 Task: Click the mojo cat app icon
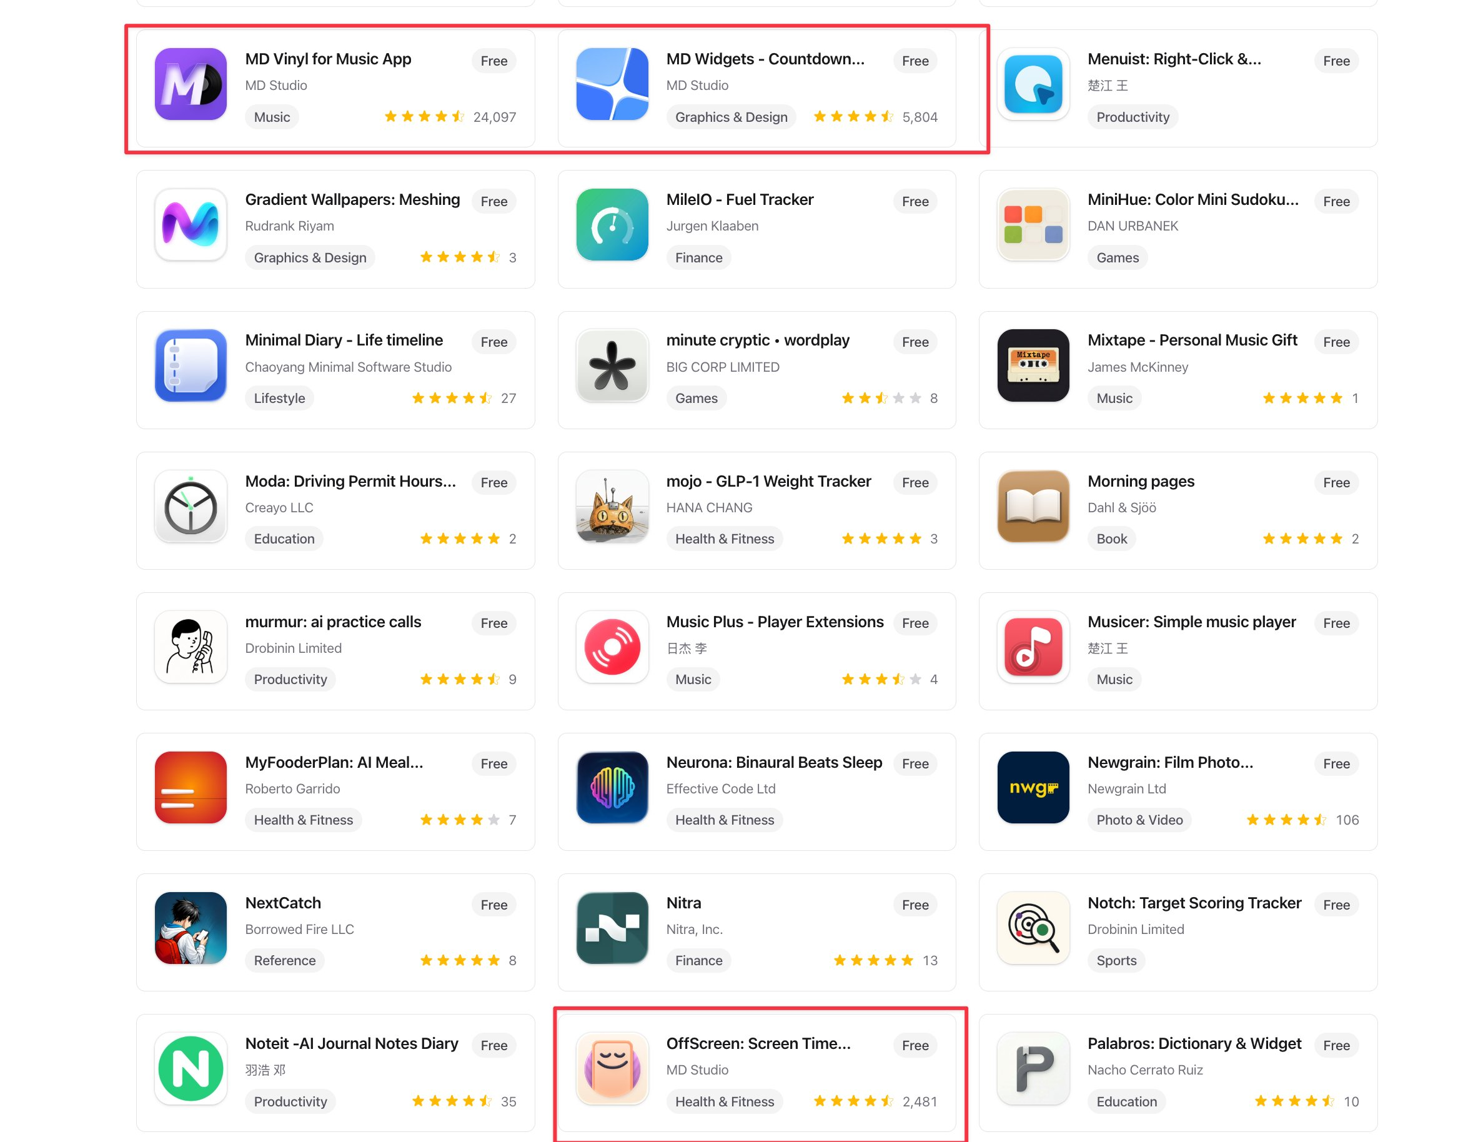(x=612, y=506)
